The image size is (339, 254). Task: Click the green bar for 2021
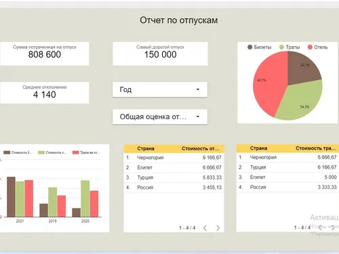(x=20, y=199)
